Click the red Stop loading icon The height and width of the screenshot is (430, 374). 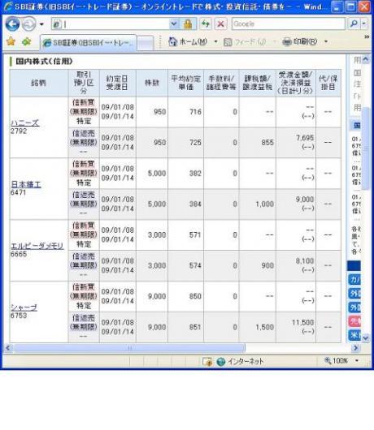coord(220,24)
